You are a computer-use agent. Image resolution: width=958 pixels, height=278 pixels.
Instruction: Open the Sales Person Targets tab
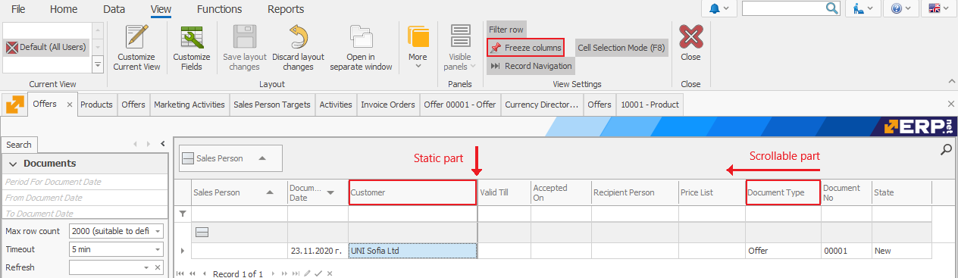pyautogui.click(x=272, y=105)
